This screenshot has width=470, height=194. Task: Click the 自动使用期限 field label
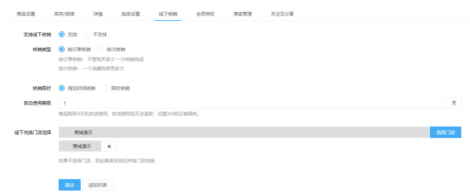(37, 103)
